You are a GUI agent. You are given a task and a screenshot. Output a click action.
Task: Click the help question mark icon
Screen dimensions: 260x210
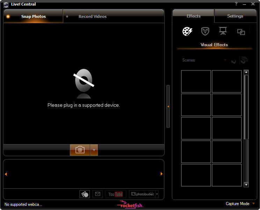(237, 4)
